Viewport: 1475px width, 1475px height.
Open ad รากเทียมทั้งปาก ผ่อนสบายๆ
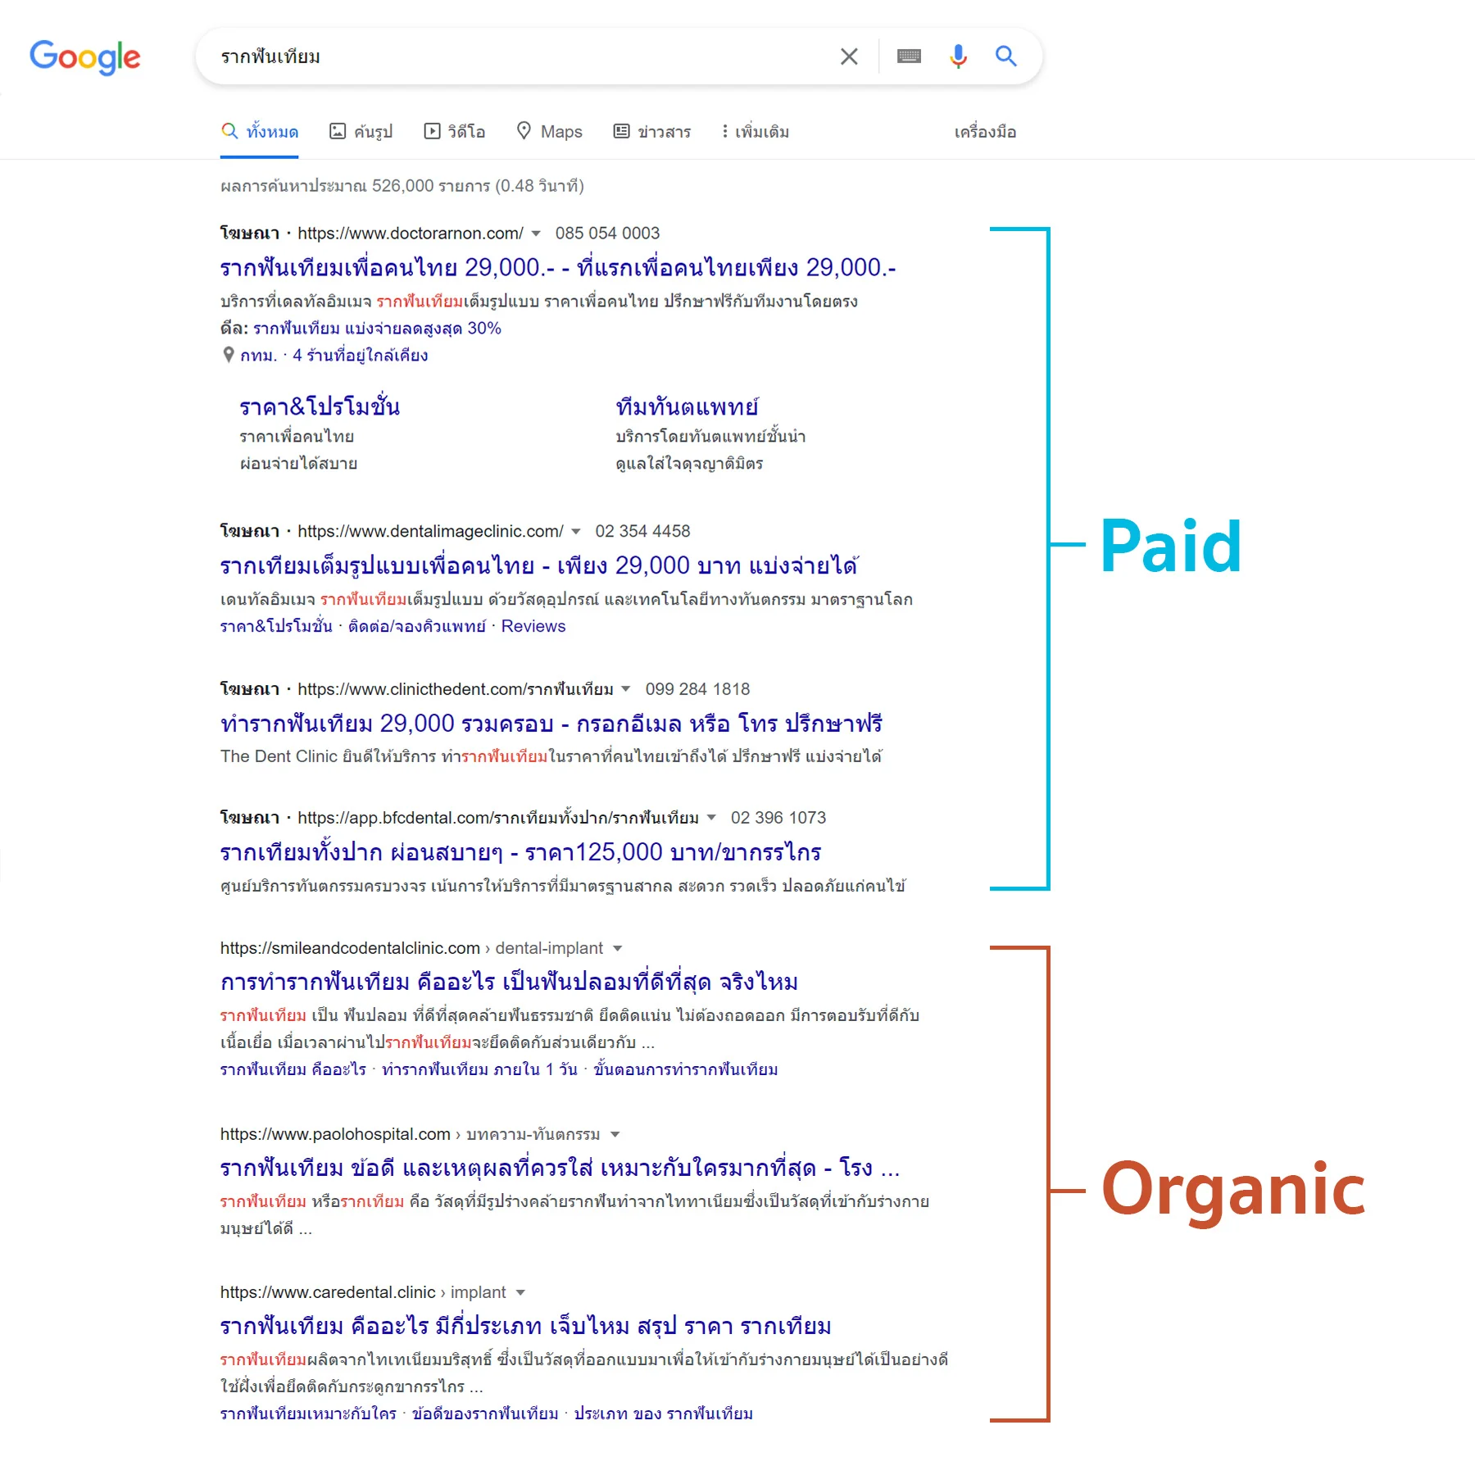click(x=520, y=853)
